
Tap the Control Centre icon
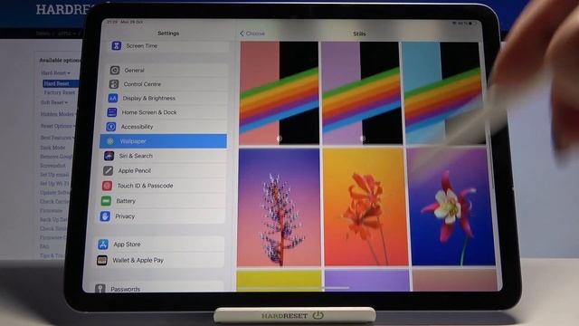click(x=114, y=84)
